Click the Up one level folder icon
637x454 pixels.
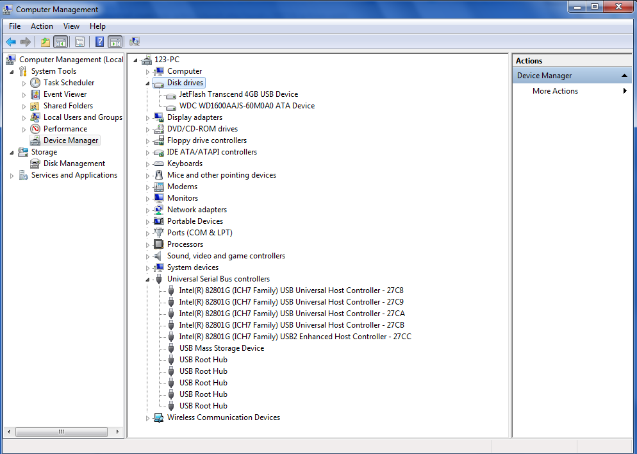[x=45, y=42]
